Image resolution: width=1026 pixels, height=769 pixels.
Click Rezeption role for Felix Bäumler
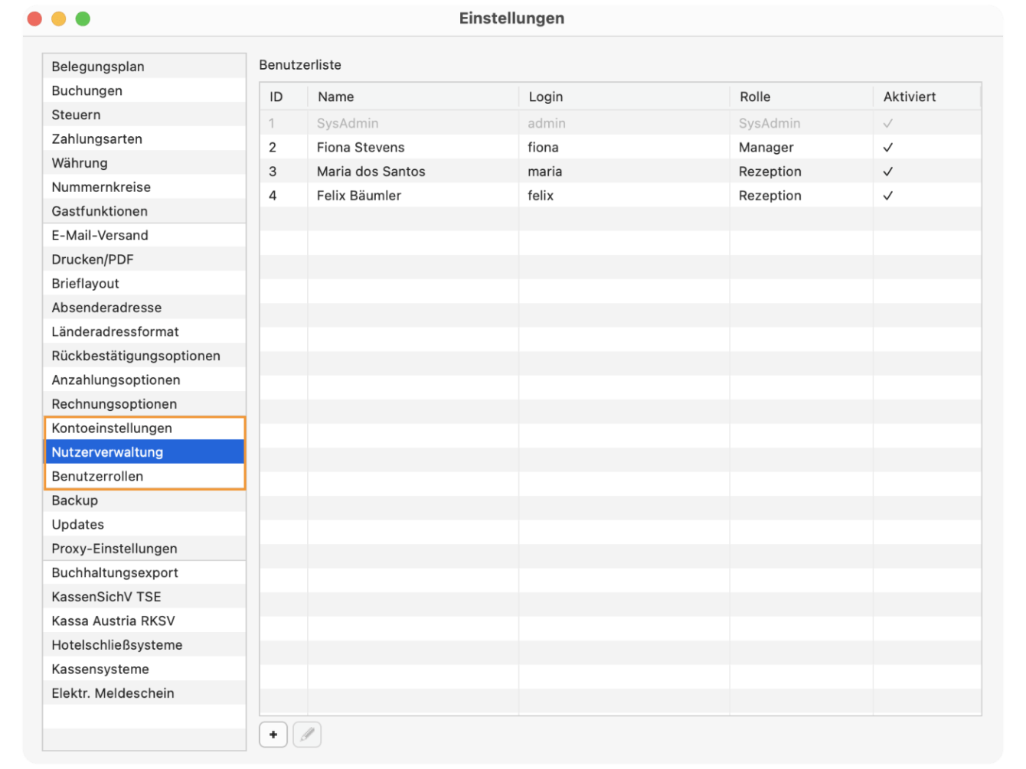802,196
